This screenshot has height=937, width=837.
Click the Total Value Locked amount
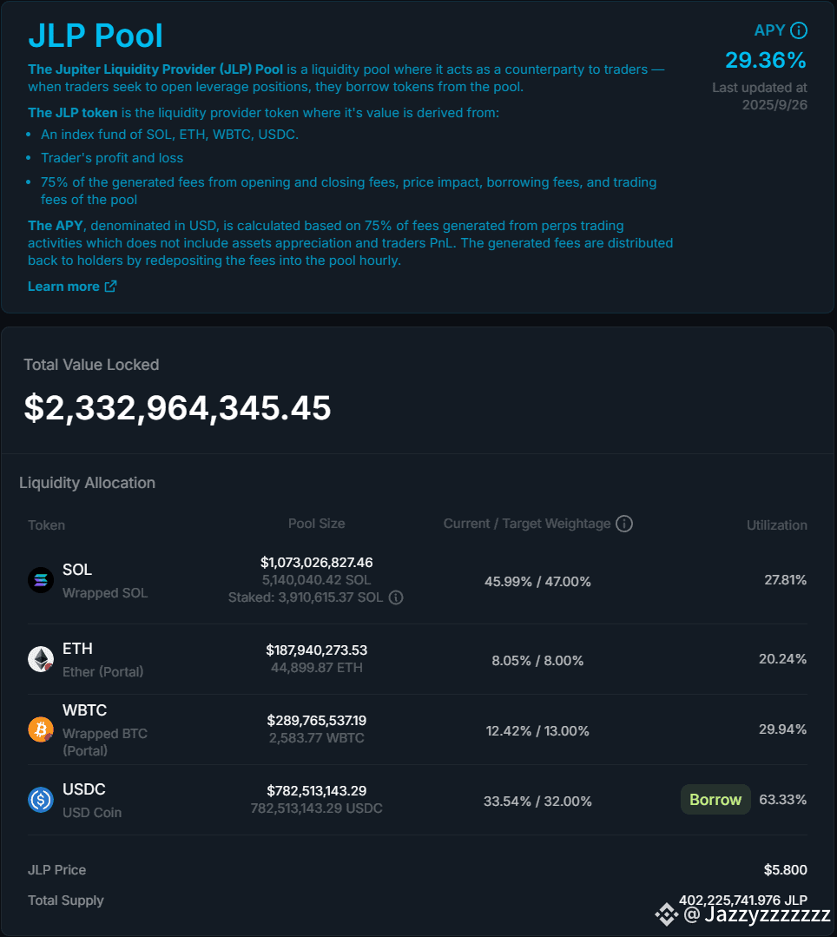[177, 407]
